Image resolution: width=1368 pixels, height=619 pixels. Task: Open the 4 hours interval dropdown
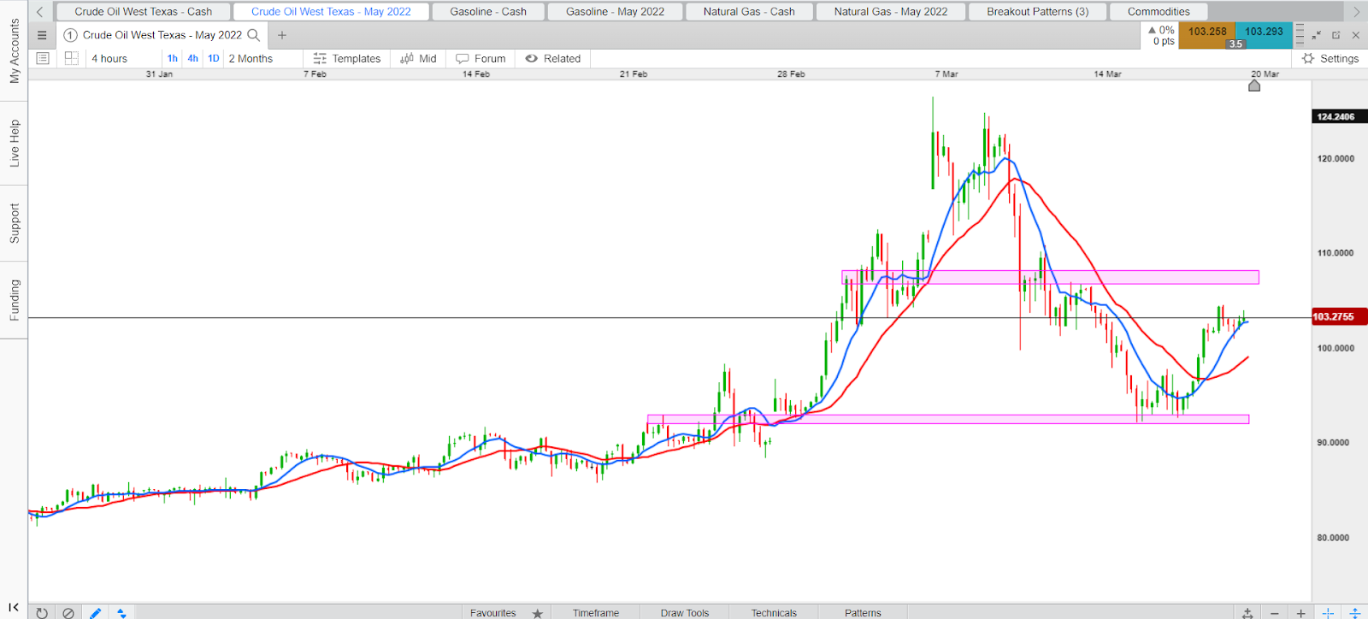pyautogui.click(x=109, y=58)
